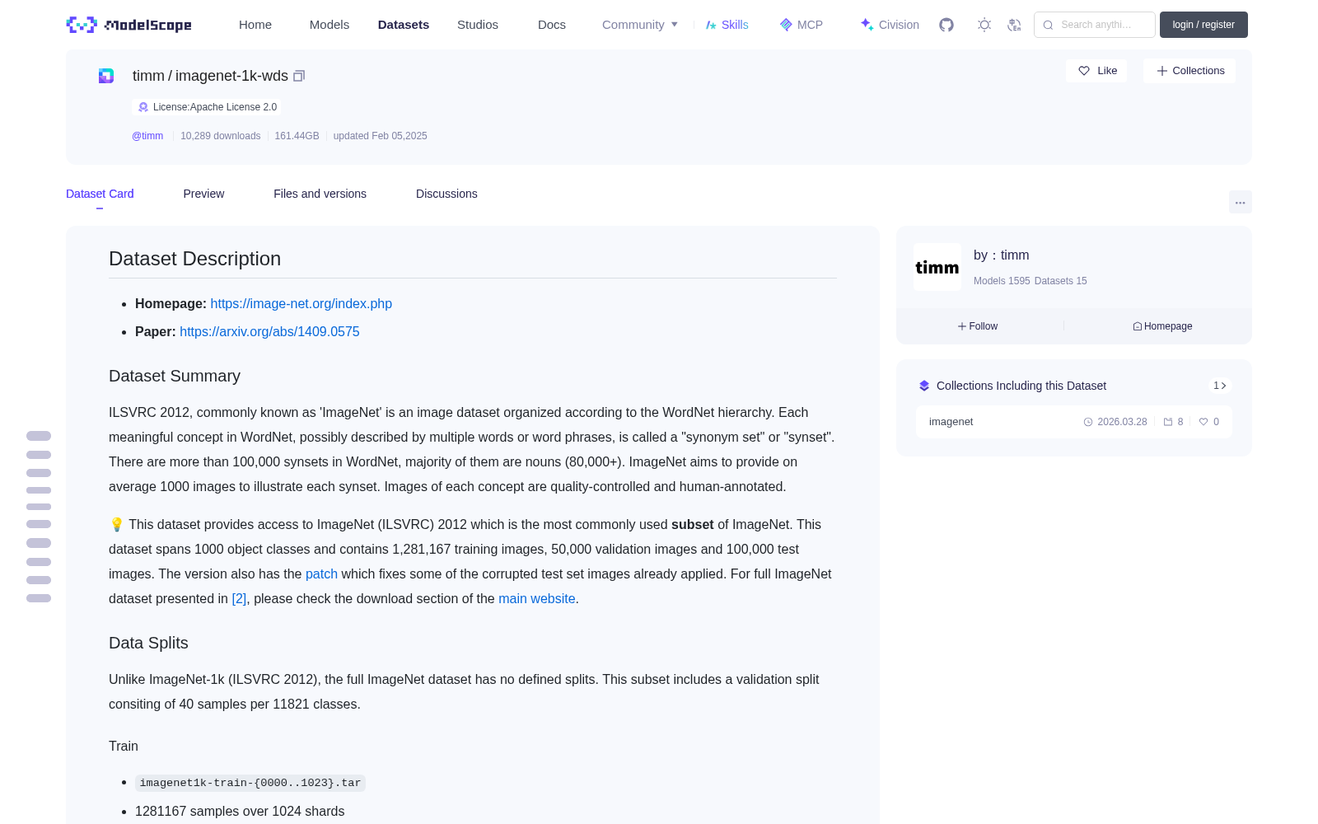Open Civision sparkle icon link
Viewport: 1318px width, 824px height.
coord(890,25)
